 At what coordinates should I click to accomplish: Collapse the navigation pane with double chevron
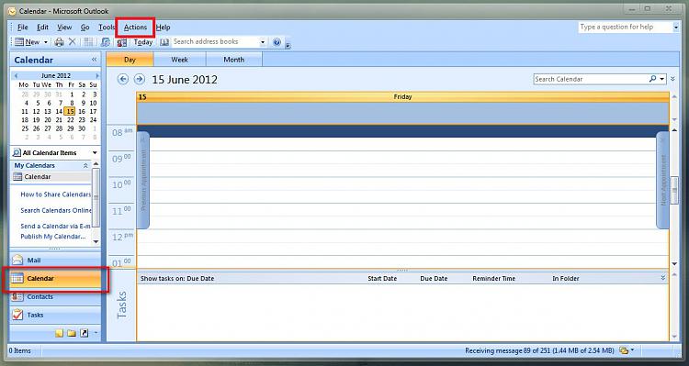pyautogui.click(x=94, y=60)
